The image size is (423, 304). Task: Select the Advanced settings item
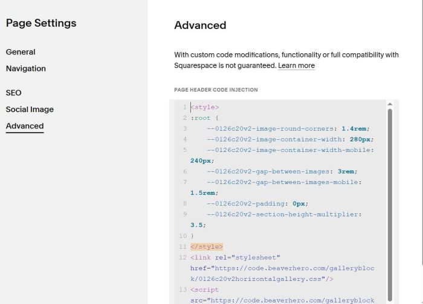[x=25, y=126]
